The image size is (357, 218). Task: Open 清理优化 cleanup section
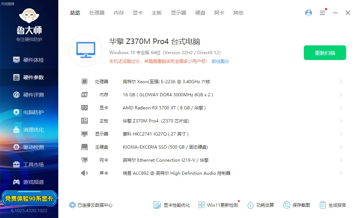pyautogui.click(x=29, y=130)
